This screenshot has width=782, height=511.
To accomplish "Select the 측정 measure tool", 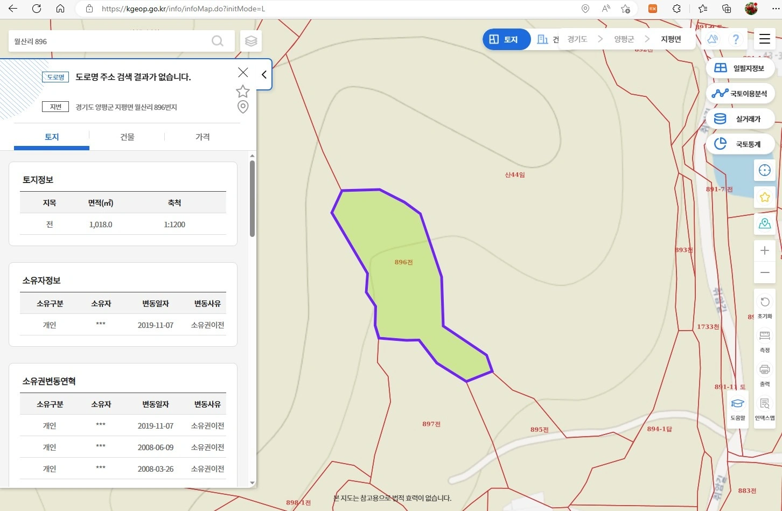I will click(x=765, y=340).
